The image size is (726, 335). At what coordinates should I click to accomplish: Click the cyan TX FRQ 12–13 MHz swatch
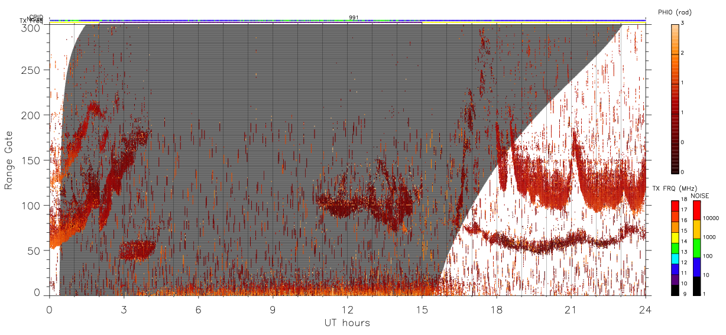click(x=675, y=258)
